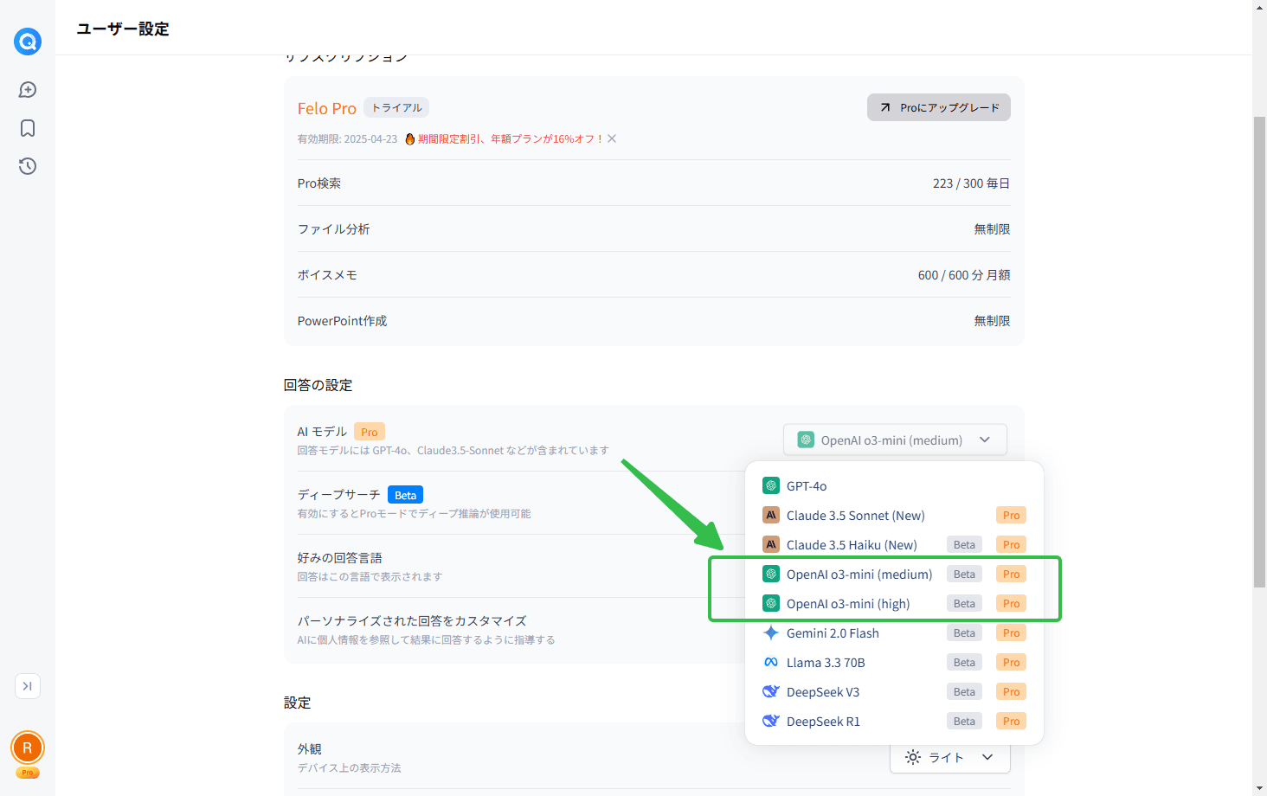This screenshot has width=1267, height=796.
Task: Click the Felo Pro plan title
Action: point(327,108)
